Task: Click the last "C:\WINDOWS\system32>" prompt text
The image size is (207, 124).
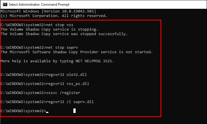Action: [x=23, y=111]
